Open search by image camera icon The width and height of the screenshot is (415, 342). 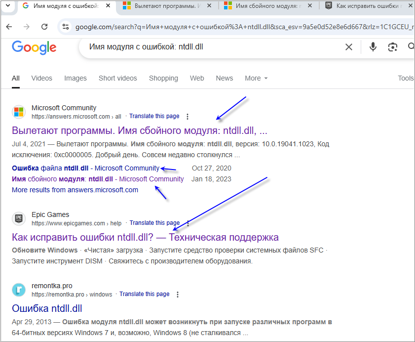(392, 47)
